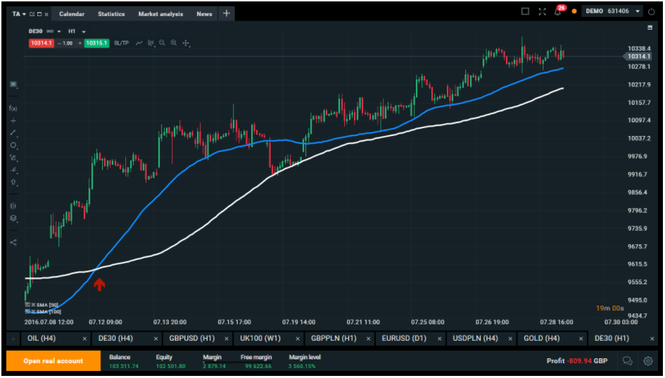Click the share icon in left sidebar
665x378 pixels.
pos(13,242)
